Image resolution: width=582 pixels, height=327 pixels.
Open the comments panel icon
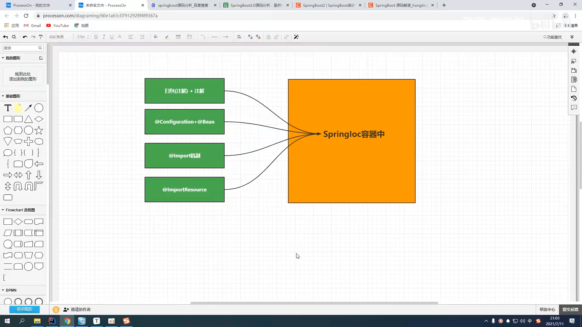click(x=574, y=107)
